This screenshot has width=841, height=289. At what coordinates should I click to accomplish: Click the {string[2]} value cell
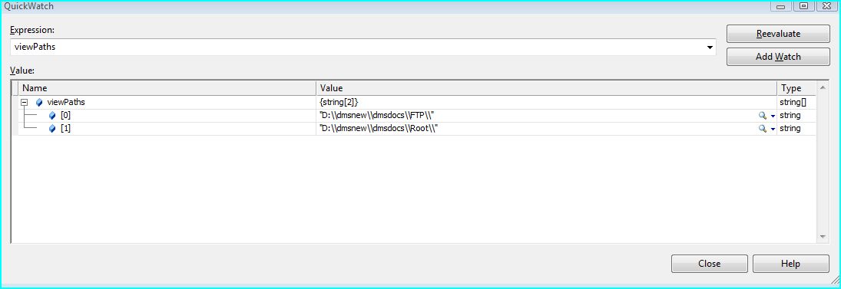tap(339, 102)
